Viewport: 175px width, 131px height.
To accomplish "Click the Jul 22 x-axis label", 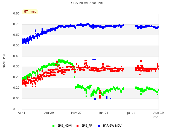I will click(x=131, y=113).
